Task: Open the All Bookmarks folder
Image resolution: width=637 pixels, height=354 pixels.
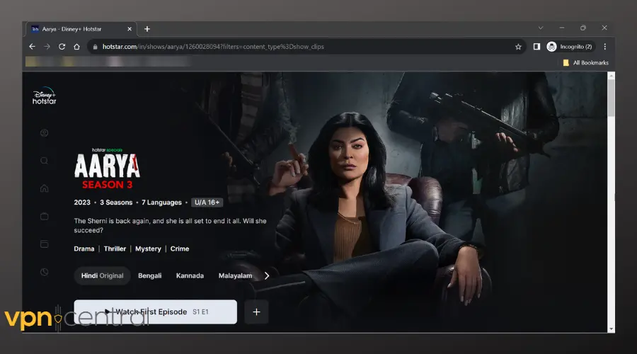Action: point(585,62)
